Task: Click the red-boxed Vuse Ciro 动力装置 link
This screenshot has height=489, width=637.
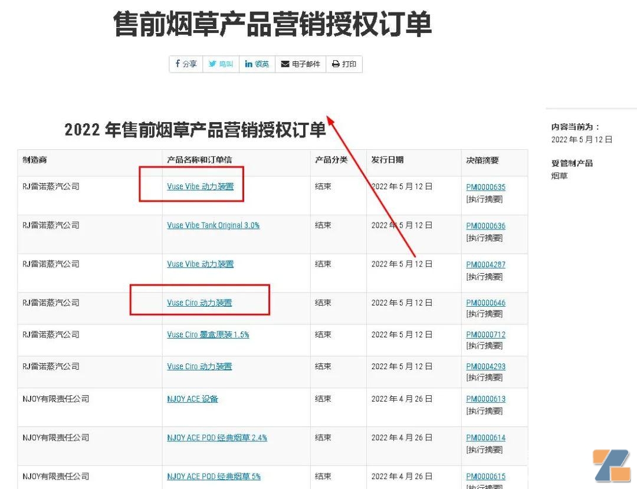Action: (199, 303)
